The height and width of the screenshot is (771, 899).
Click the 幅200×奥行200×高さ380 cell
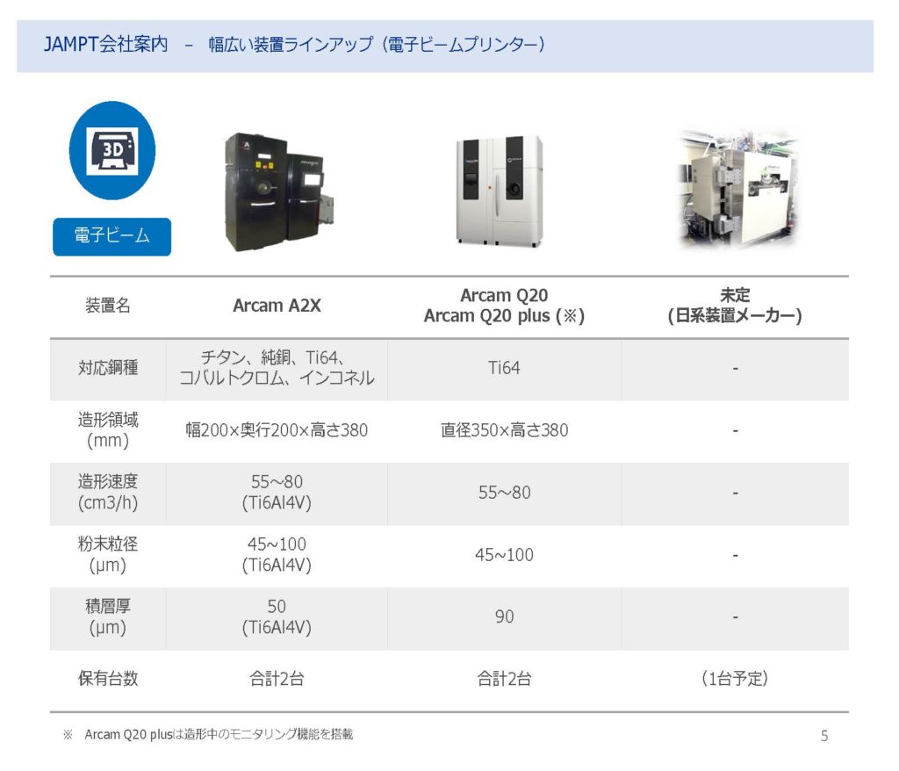(x=277, y=430)
